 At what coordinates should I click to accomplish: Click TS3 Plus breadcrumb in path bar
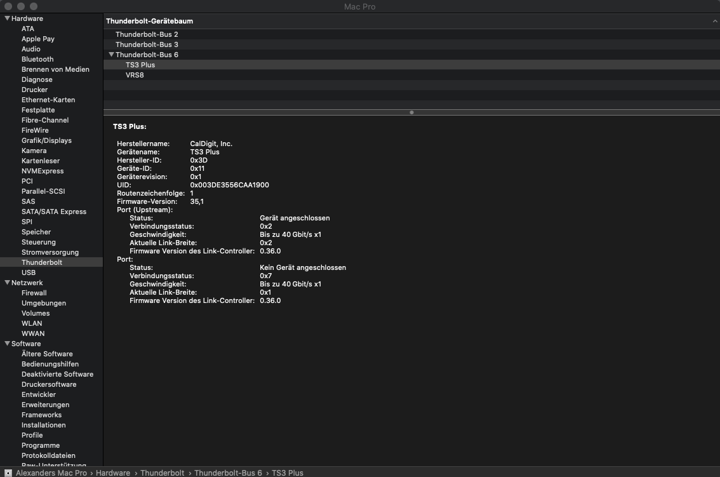pyautogui.click(x=288, y=473)
